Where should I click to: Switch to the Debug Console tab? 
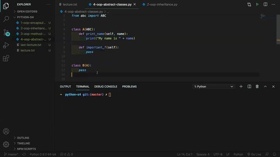pos(106,86)
